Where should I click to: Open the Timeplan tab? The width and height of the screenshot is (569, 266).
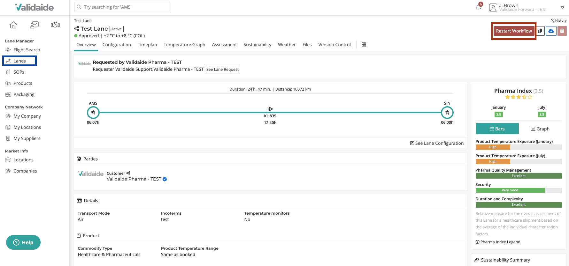click(x=147, y=45)
